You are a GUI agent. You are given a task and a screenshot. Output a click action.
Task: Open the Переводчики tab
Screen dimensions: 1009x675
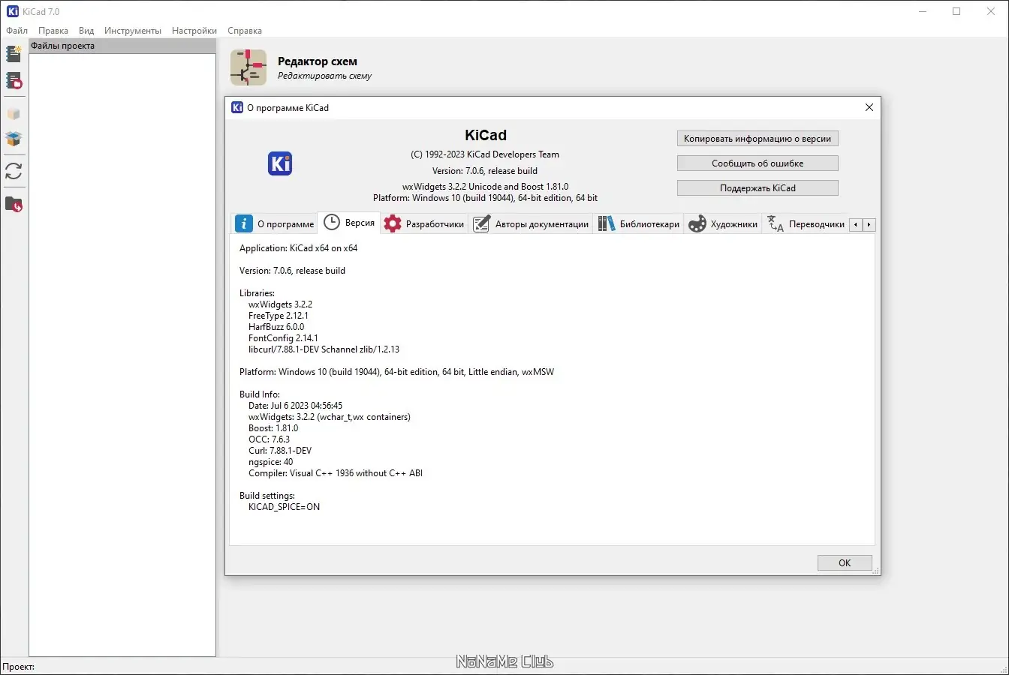[806, 223]
